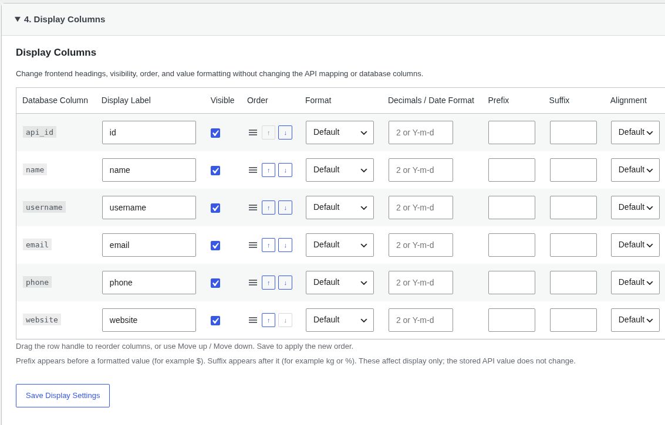Click Display Label field containing id

[149, 132]
